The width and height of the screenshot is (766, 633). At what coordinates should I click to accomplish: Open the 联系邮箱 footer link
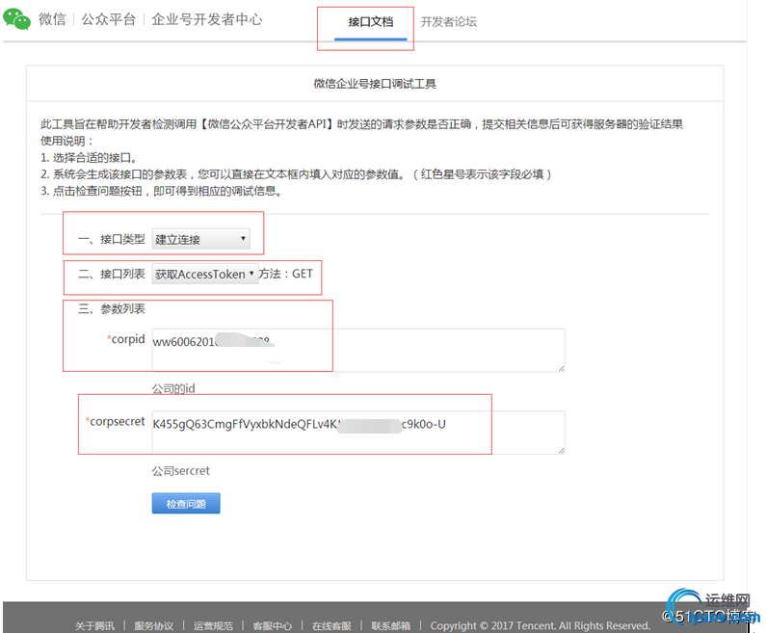coord(390,625)
